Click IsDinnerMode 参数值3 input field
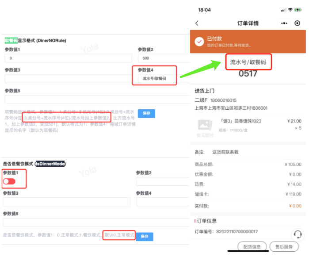The image size is (309, 257). (67, 202)
